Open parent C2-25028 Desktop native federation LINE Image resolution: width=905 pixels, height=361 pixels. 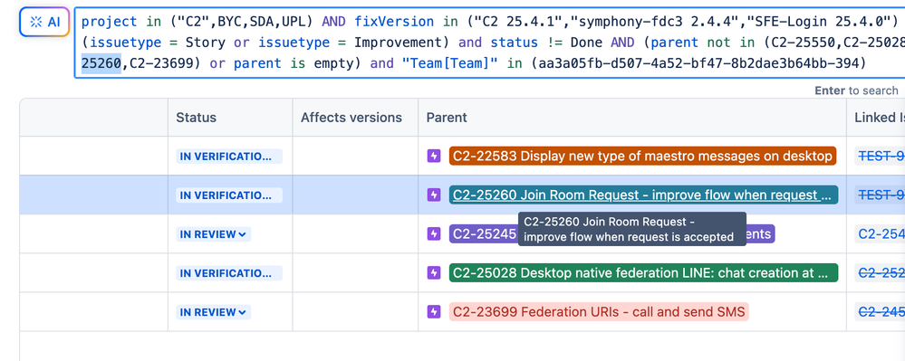pyautogui.click(x=643, y=272)
